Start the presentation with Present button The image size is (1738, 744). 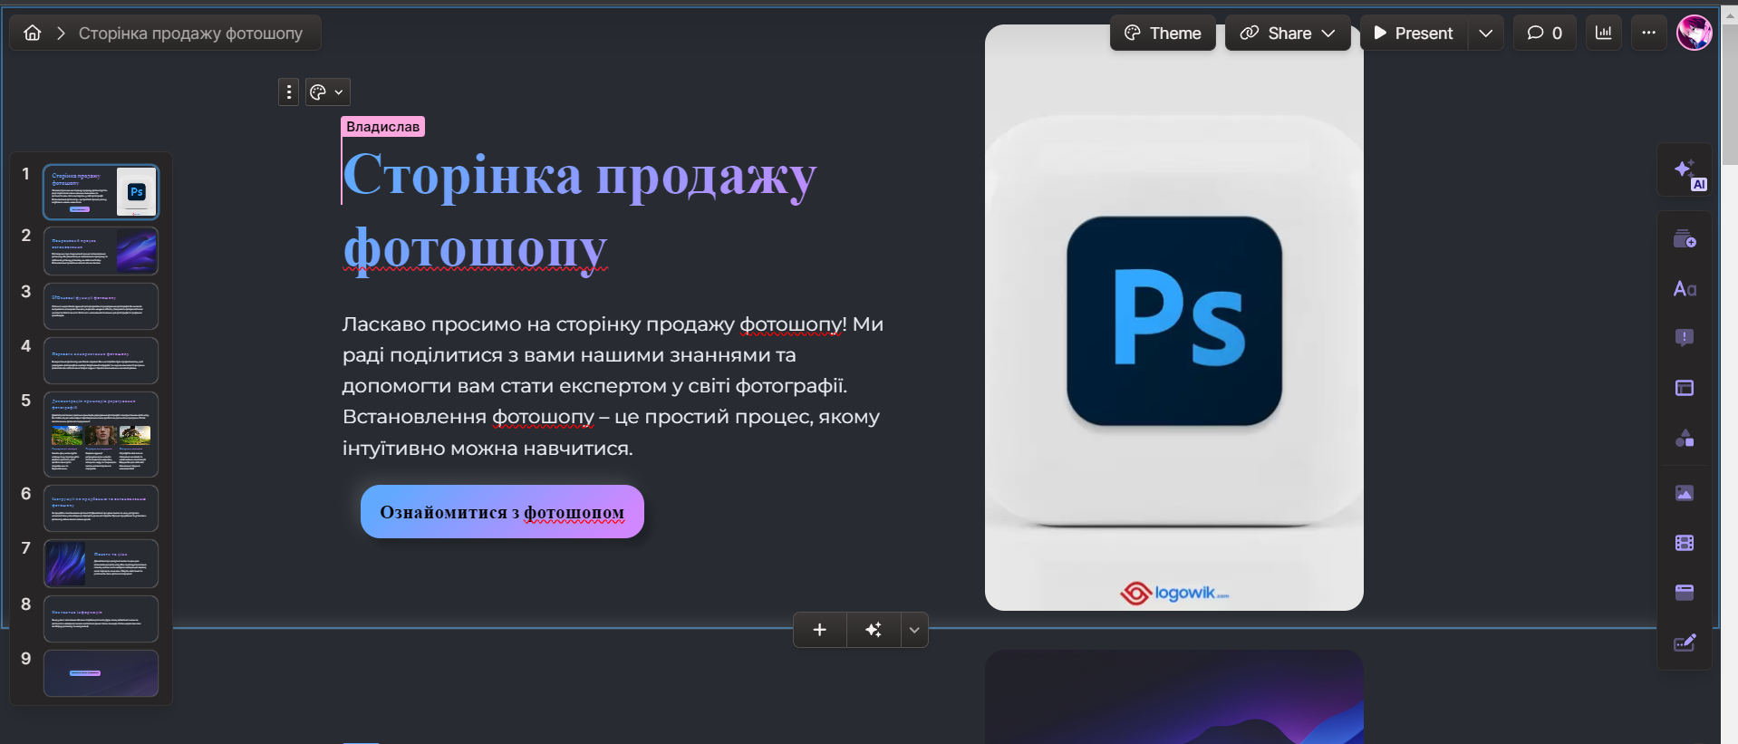(x=1414, y=33)
